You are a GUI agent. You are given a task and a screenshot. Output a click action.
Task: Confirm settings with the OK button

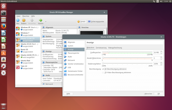point(159,94)
